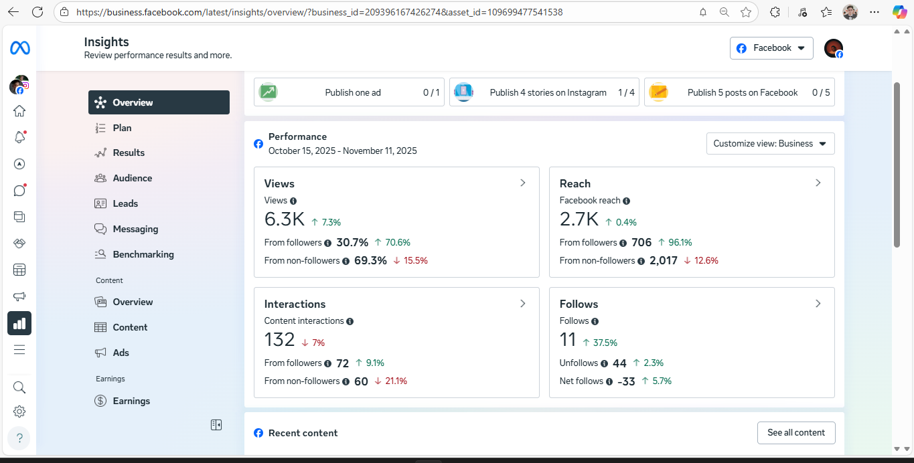Open the Audience section
The height and width of the screenshot is (463, 914).
click(159, 178)
